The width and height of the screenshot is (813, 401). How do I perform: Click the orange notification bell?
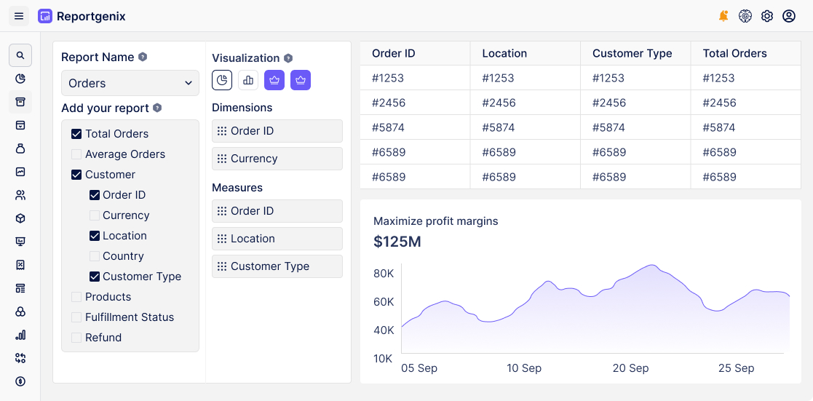723,16
